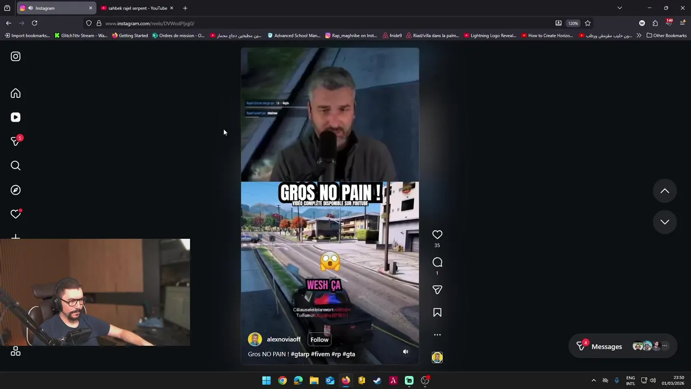This screenshot has width=691, height=389.
Task: Open the extensions puzzle icon
Action: [x=655, y=23]
